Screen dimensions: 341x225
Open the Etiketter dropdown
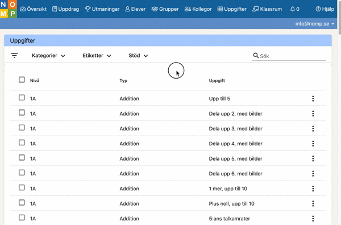pyautogui.click(x=97, y=56)
